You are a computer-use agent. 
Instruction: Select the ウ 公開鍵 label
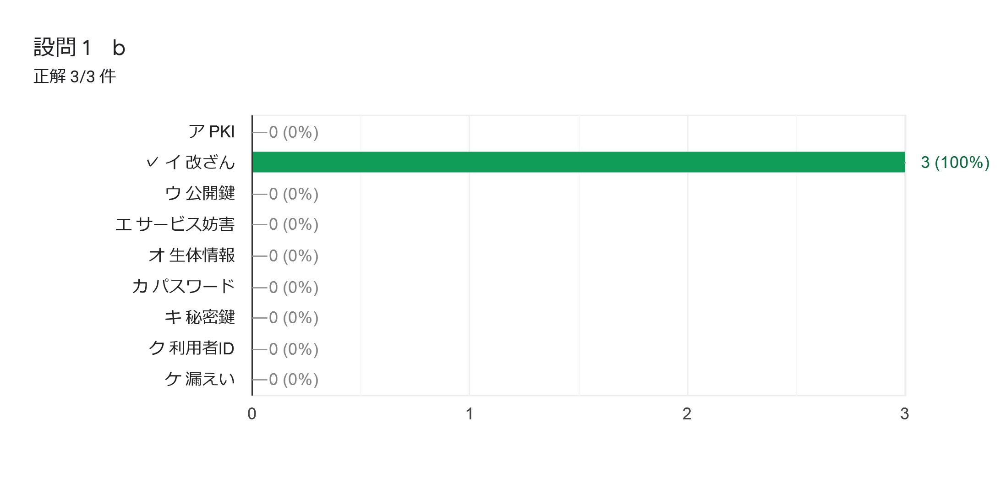coord(200,193)
